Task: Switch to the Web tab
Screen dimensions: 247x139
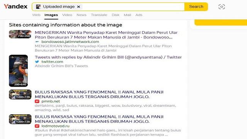Action: pyautogui.click(x=36, y=15)
